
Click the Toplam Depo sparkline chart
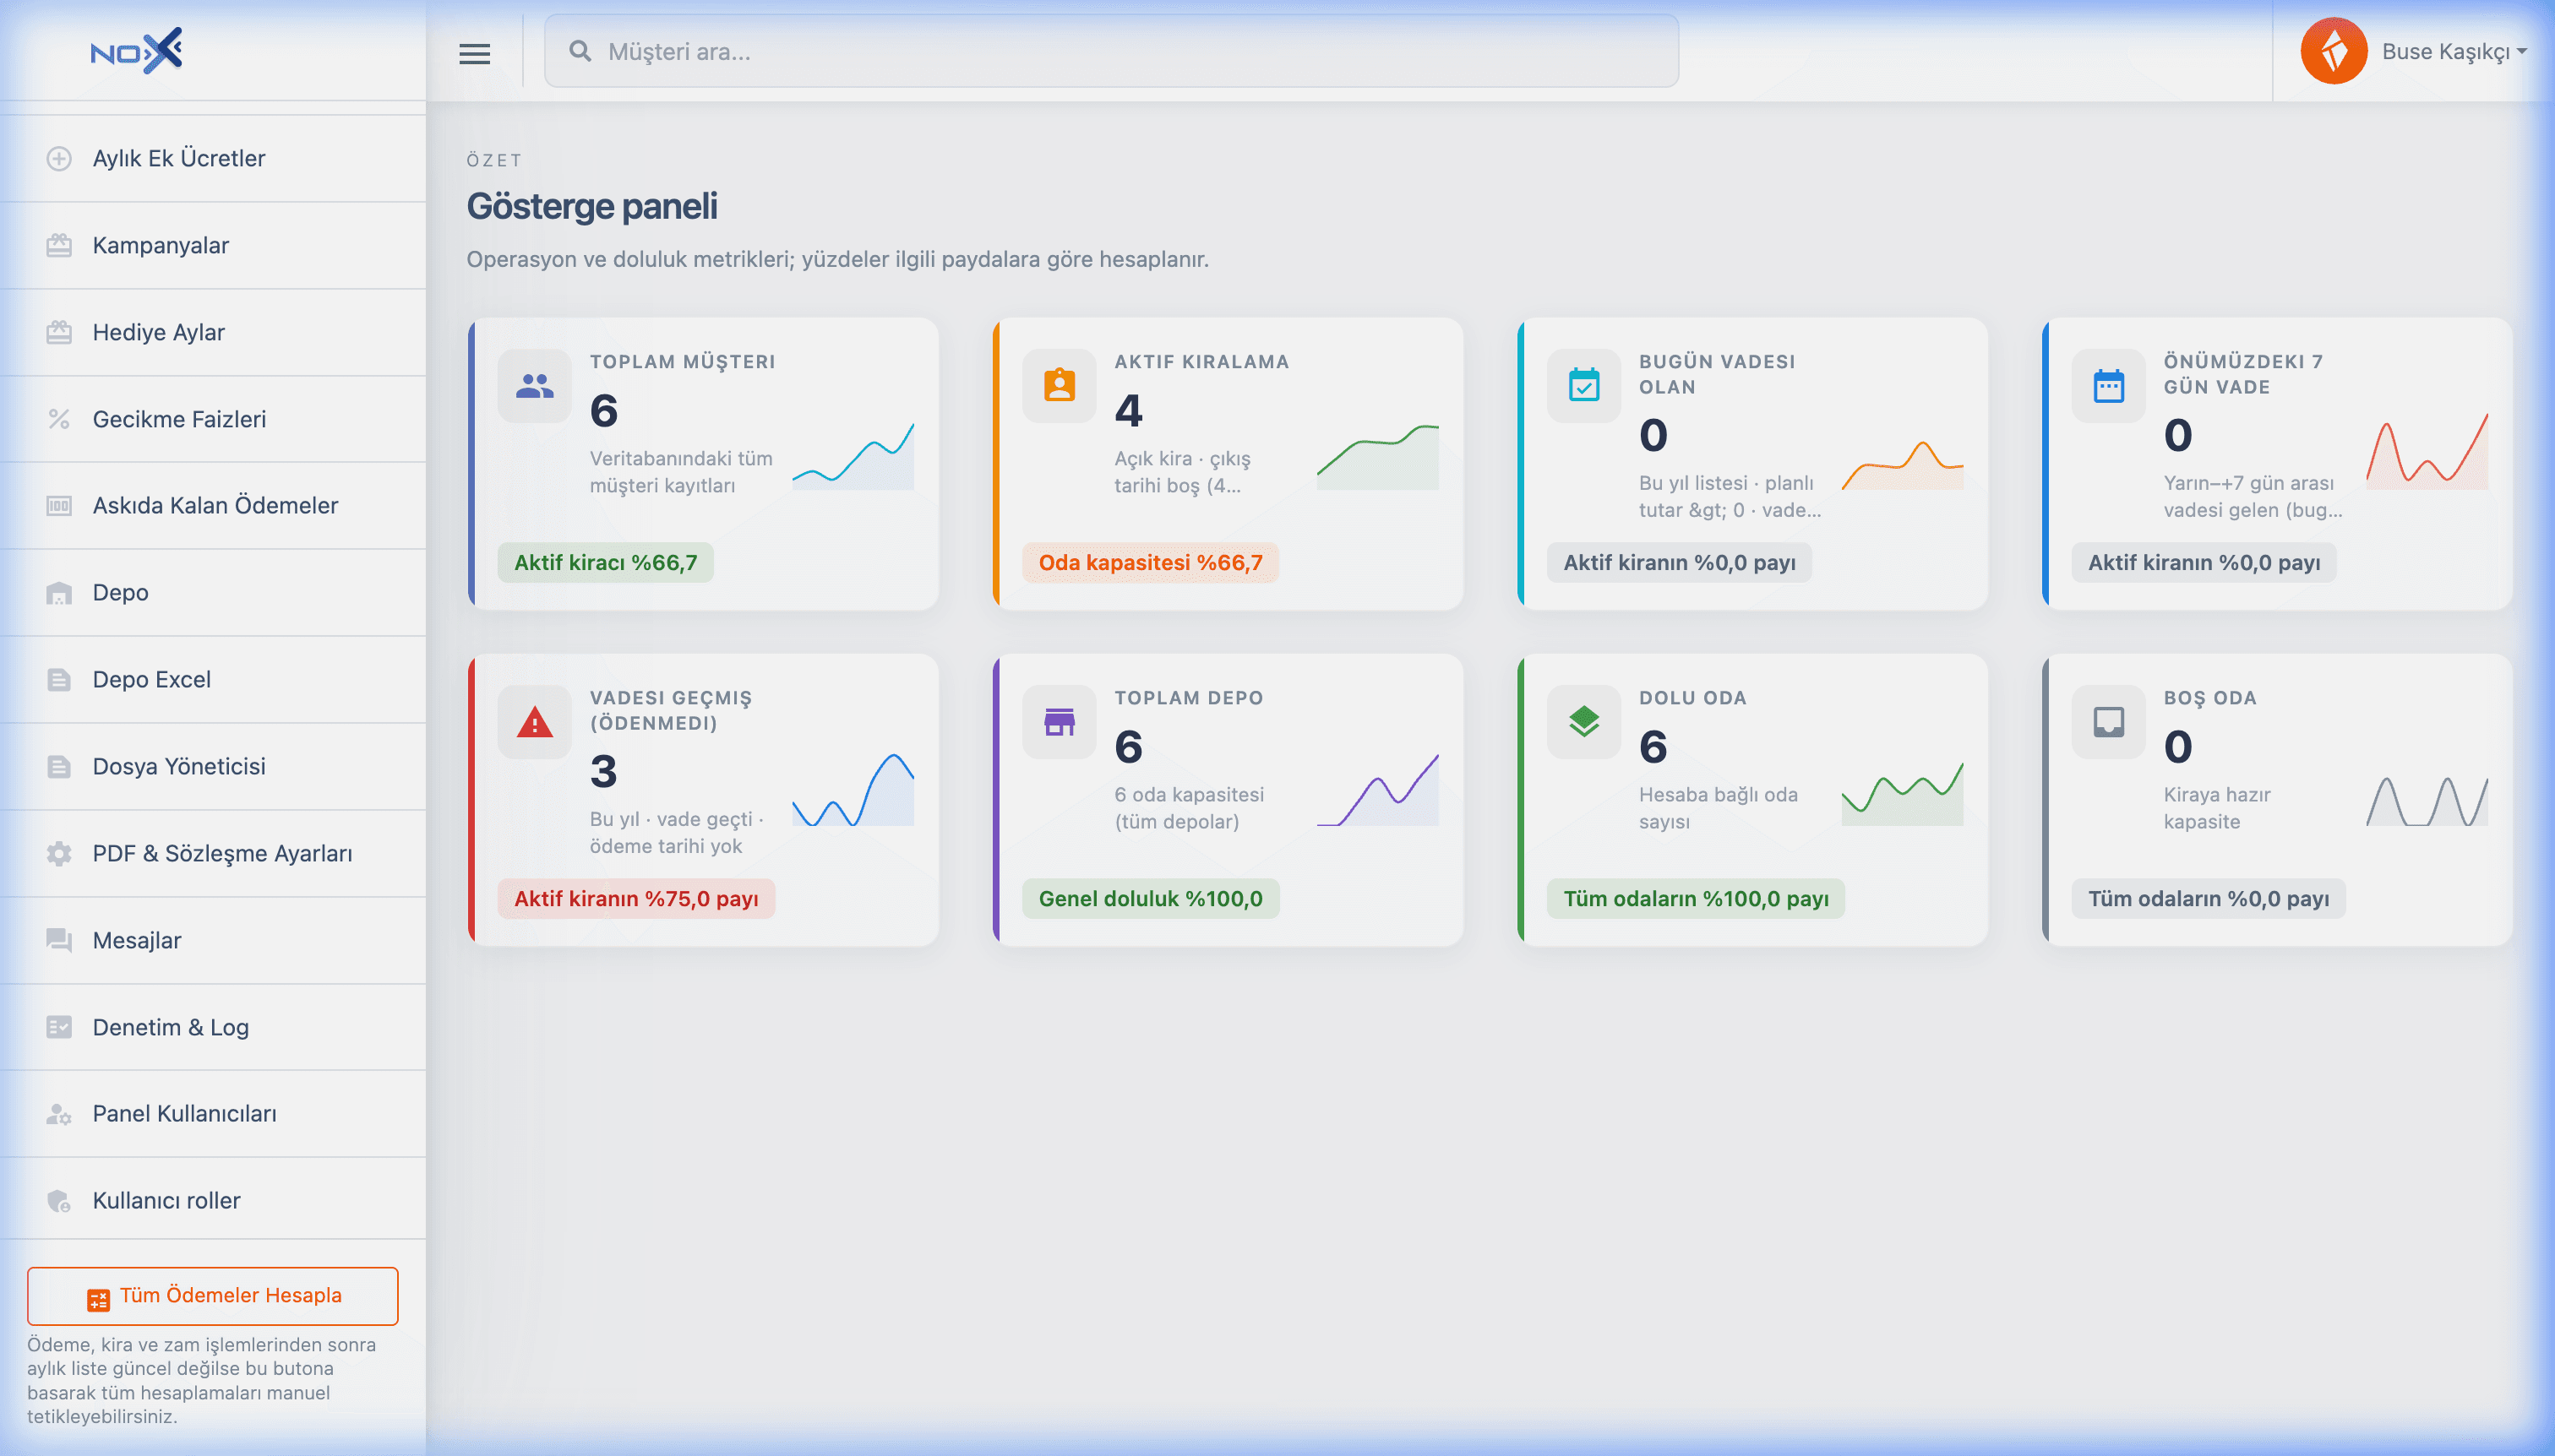coord(1376,790)
